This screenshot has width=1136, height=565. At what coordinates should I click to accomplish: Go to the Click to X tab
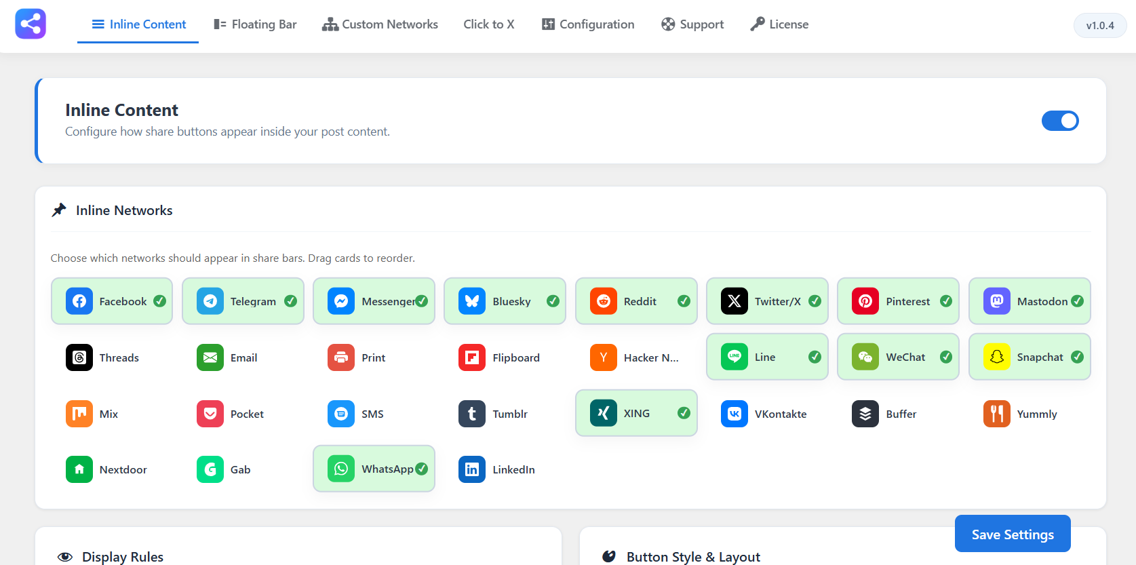489,24
